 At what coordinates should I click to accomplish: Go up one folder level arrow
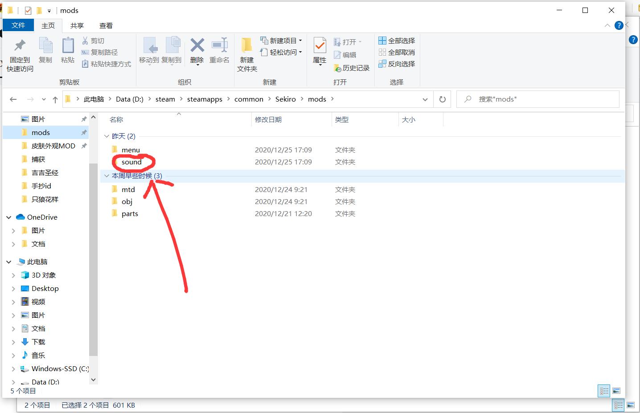coord(55,99)
